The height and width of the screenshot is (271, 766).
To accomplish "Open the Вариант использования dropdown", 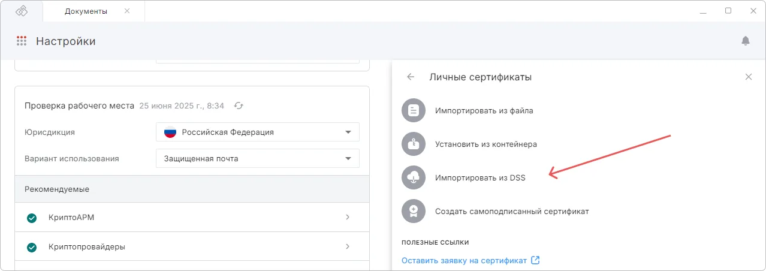I will [x=258, y=158].
